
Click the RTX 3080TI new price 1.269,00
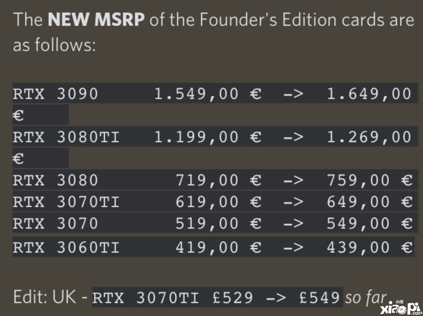tap(369, 137)
